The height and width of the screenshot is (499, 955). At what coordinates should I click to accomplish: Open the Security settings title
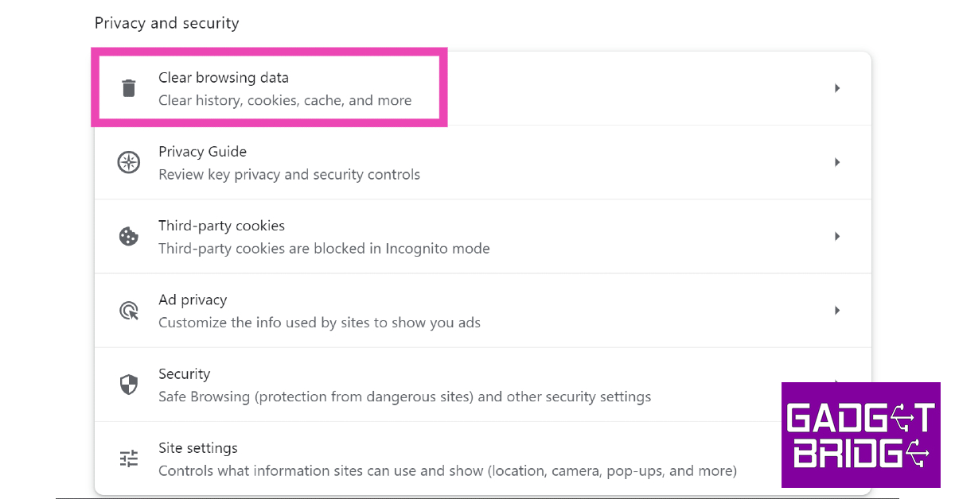184,373
